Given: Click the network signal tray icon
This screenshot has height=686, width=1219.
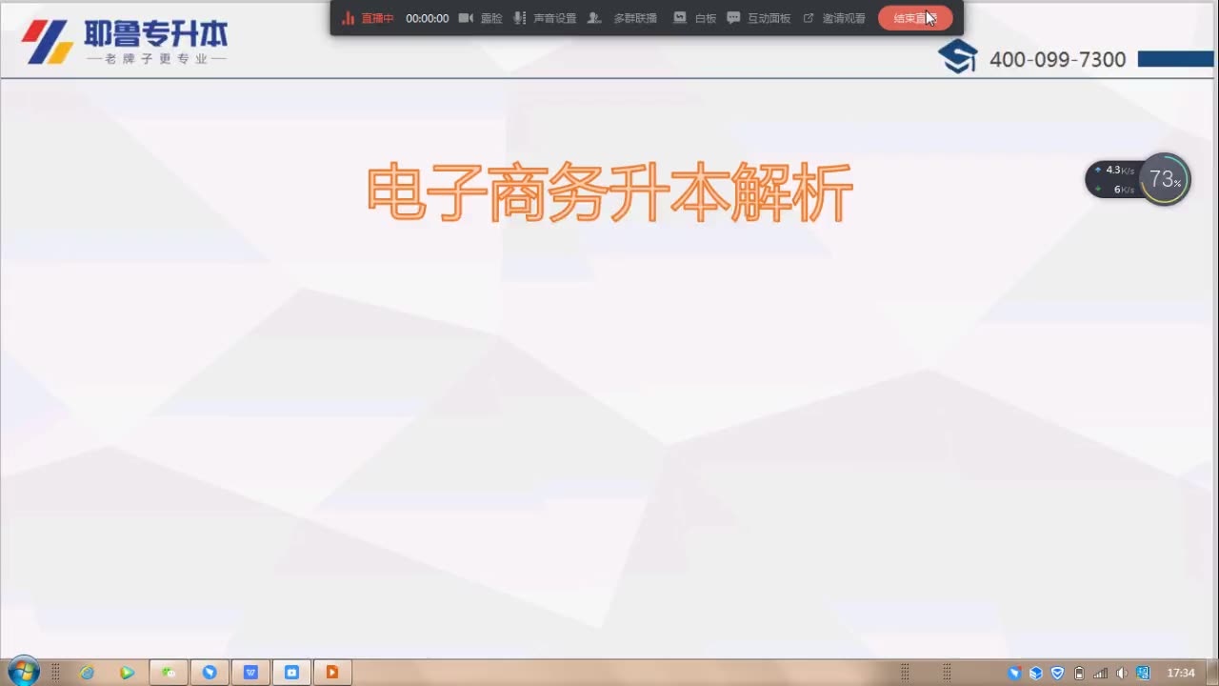Looking at the screenshot, I should click(x=1101, y=673).
